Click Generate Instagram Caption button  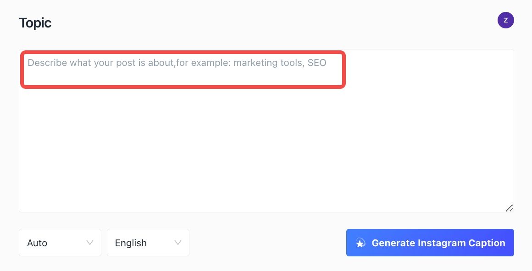point(430,243)
